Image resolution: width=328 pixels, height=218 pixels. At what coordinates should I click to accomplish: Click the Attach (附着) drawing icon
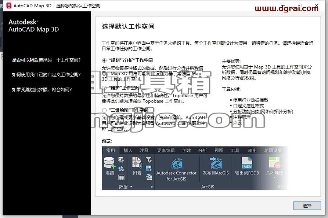point(137,162)
